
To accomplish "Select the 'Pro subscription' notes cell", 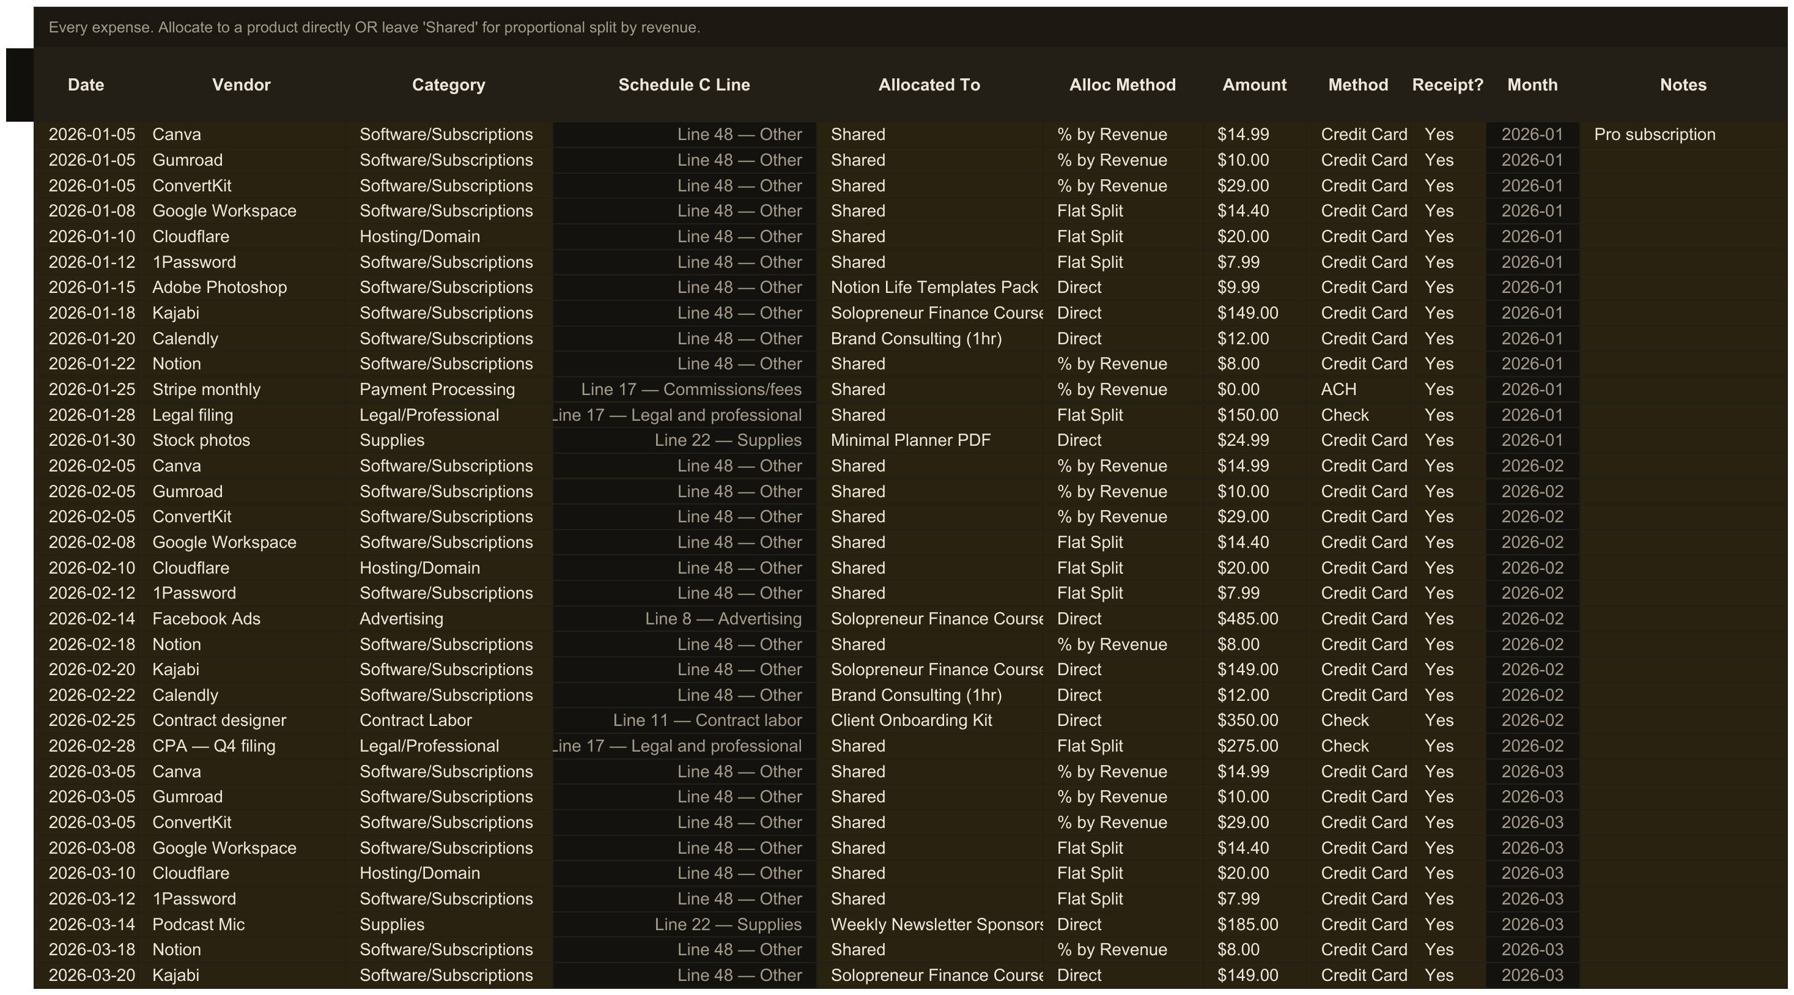I will (x=1683, y=135).
